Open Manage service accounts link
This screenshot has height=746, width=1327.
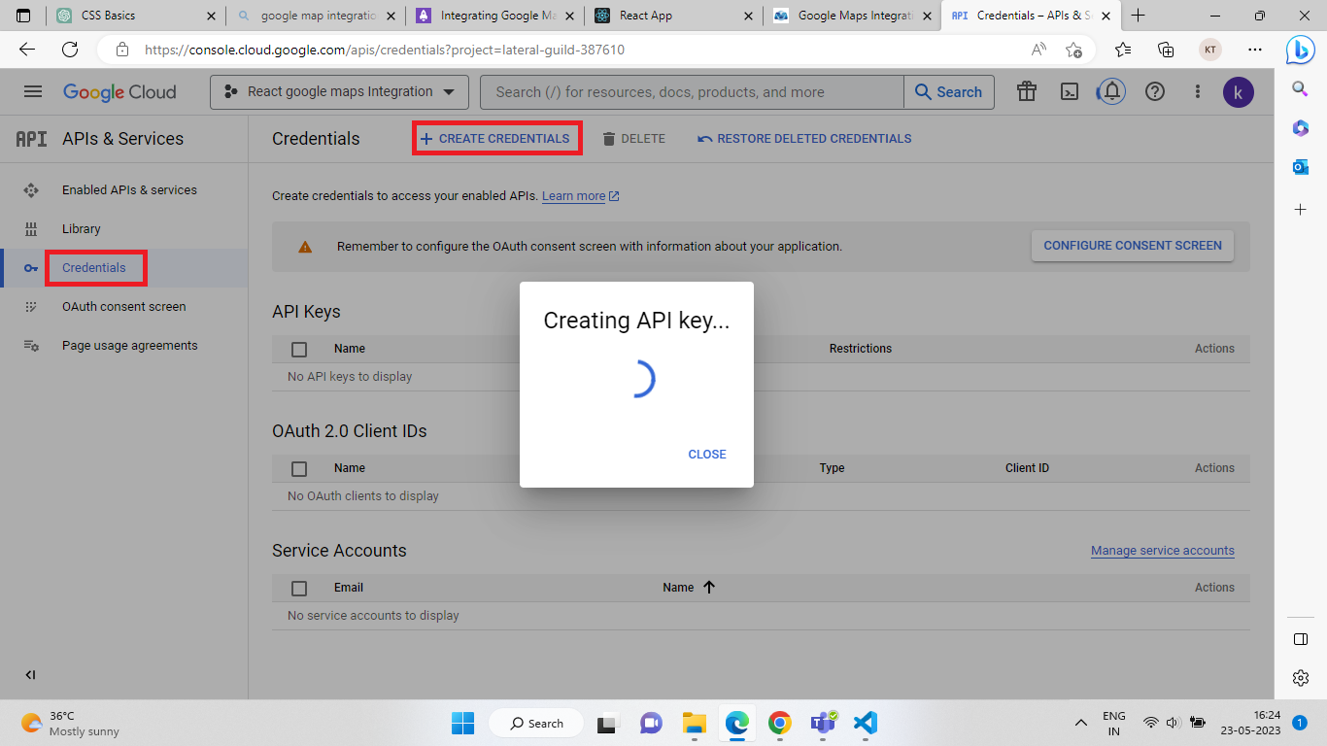pos(1162,551)
